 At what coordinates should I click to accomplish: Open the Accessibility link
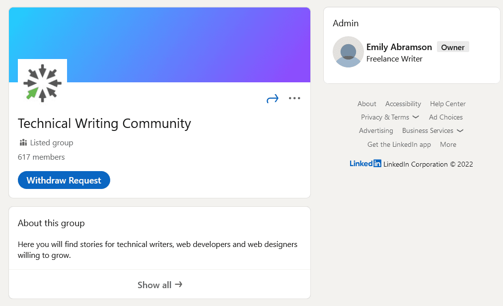click(403, 104)
